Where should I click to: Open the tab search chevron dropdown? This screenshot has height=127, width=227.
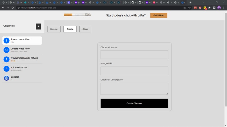coord(203,2)
